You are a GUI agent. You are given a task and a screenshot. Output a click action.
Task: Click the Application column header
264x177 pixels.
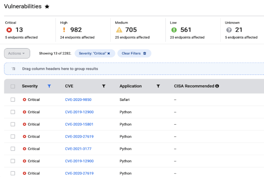click(131, 86)
